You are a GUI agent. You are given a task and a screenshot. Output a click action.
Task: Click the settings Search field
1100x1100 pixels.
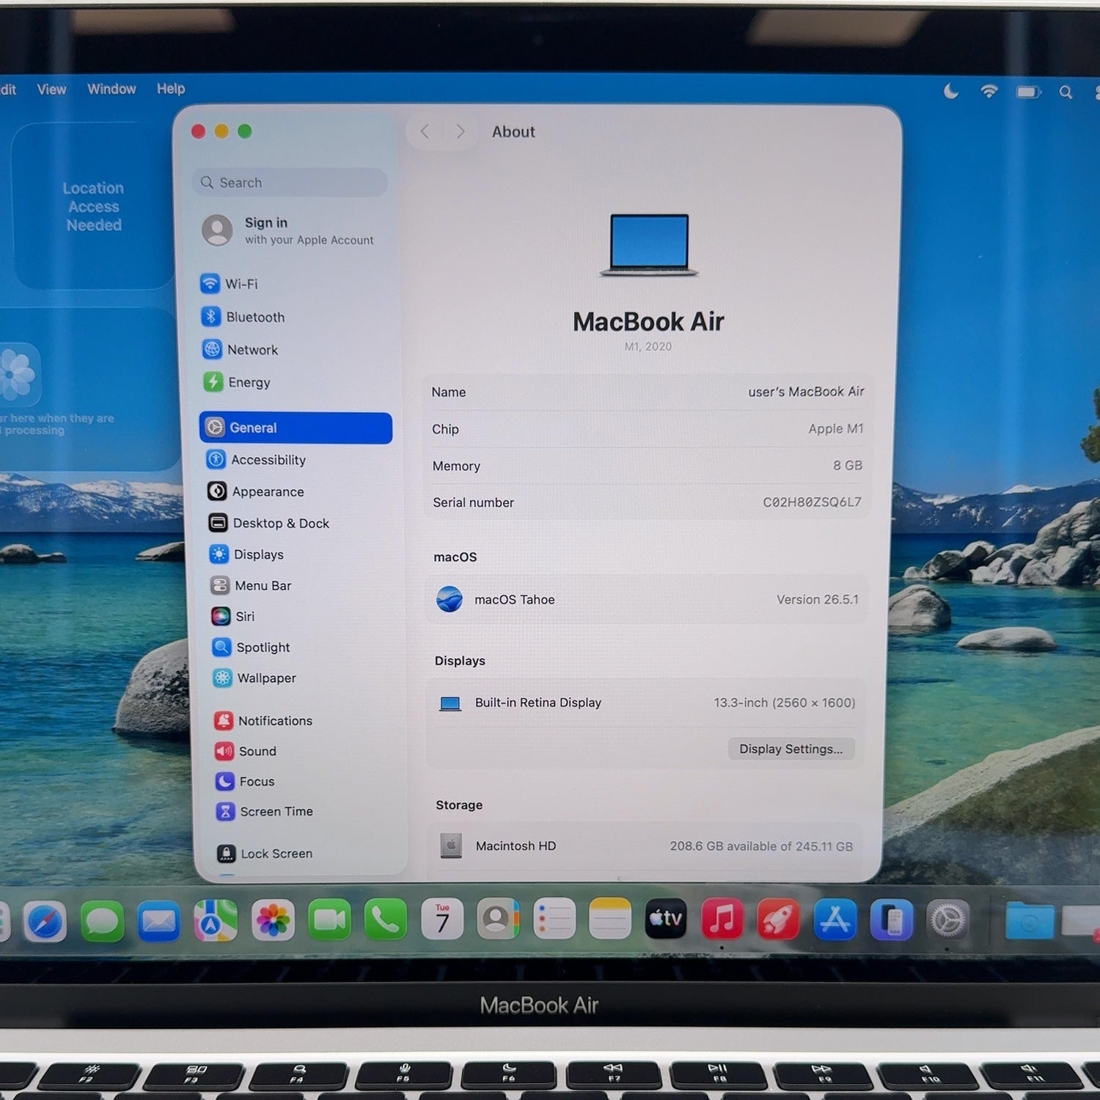point(290,183)
